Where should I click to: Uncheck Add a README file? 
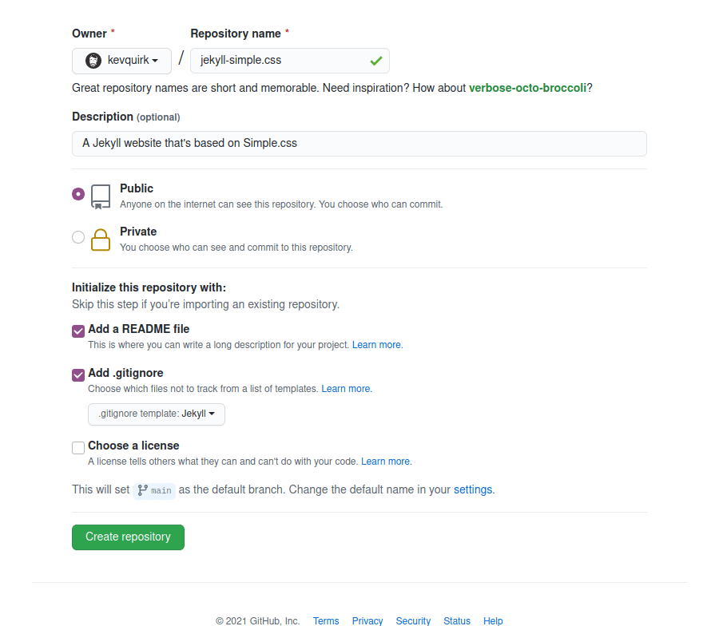77,331
